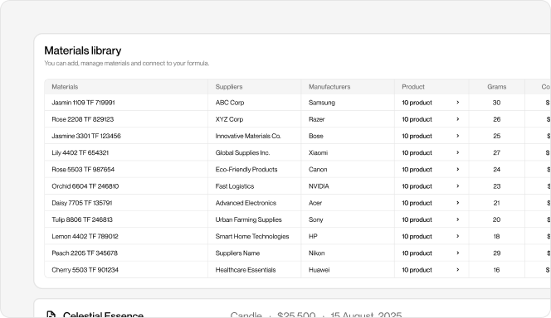This screenshot has width=551, height=318.
Task: Click grams value 26
Action: pos(496,119)
